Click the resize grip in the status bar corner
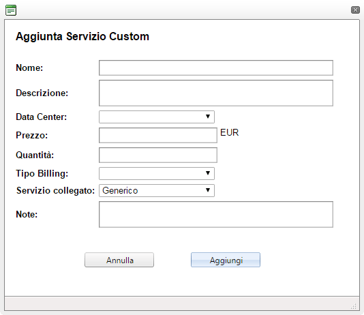Image resolution: width=364 pixels, height=315 pixels. (353, 306)
